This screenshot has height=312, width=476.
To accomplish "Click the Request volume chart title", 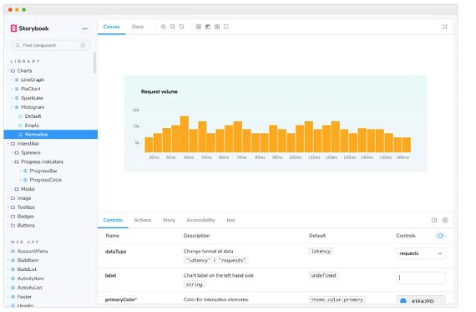I will coord(160,91).
